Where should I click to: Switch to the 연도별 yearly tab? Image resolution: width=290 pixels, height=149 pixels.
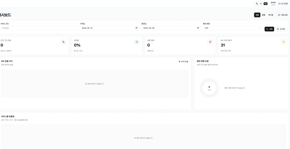pos(271,15)
